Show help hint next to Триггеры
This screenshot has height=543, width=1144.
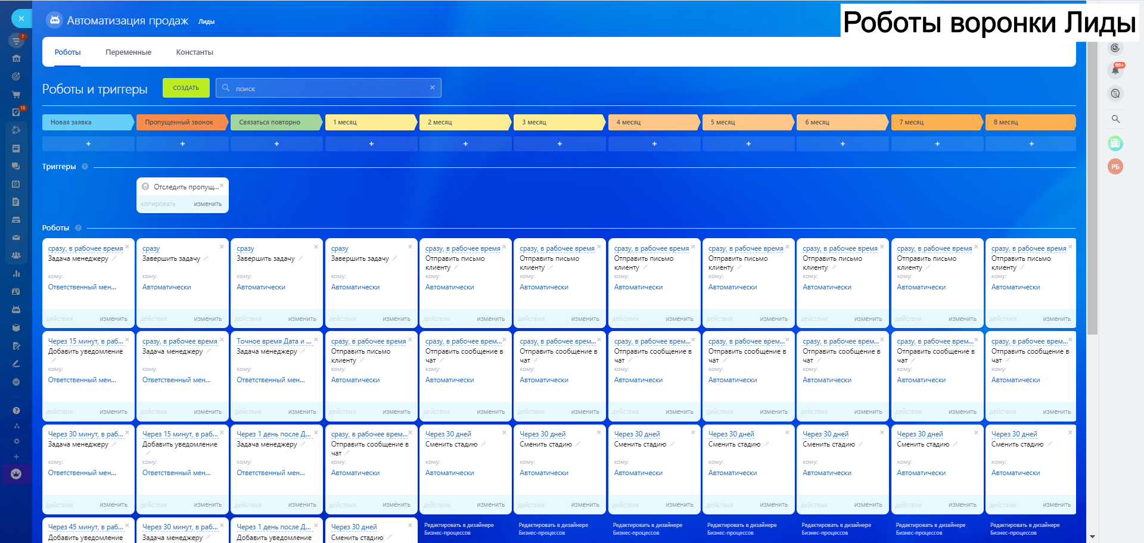pos(85,167)
